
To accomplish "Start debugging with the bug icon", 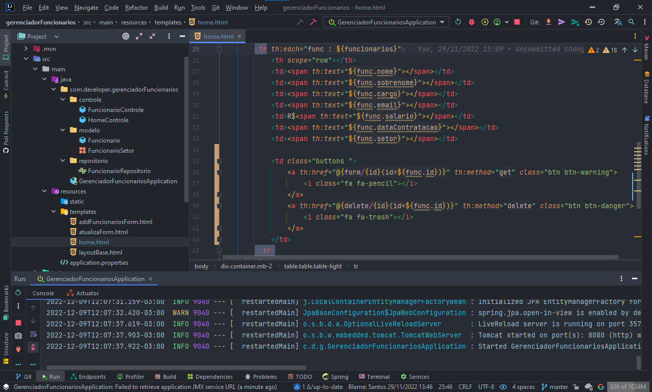I will [x=471, y=22].
